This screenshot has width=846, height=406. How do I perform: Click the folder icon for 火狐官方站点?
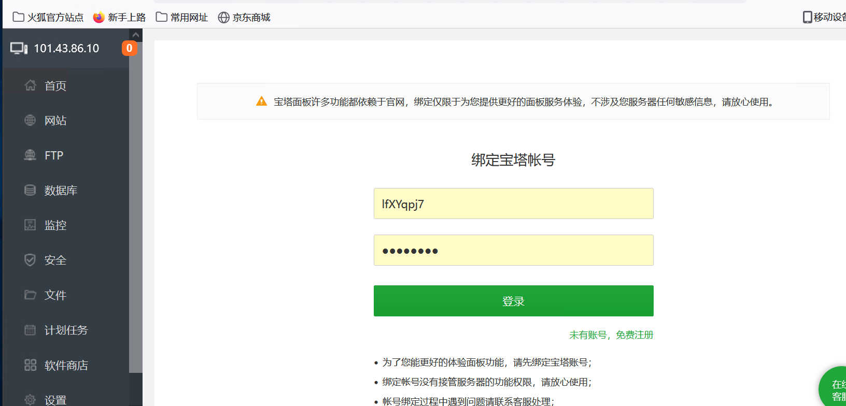coord(18,17)
